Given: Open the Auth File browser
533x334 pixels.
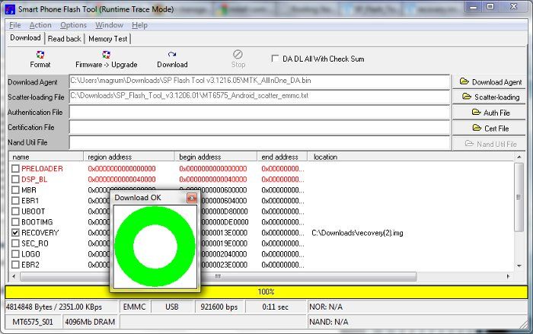Looking at the screenshot, I should pos(490,113).
